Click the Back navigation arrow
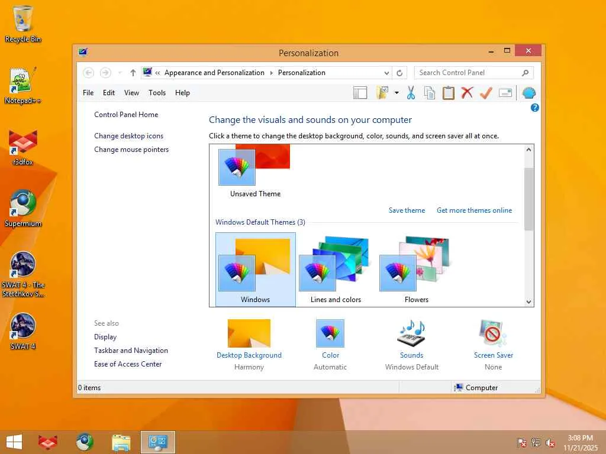 89,73
